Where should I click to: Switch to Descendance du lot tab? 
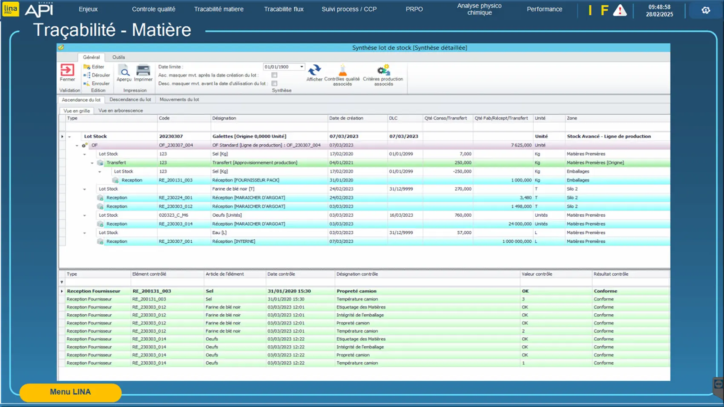pyautogui.click(x=130, y=100)
